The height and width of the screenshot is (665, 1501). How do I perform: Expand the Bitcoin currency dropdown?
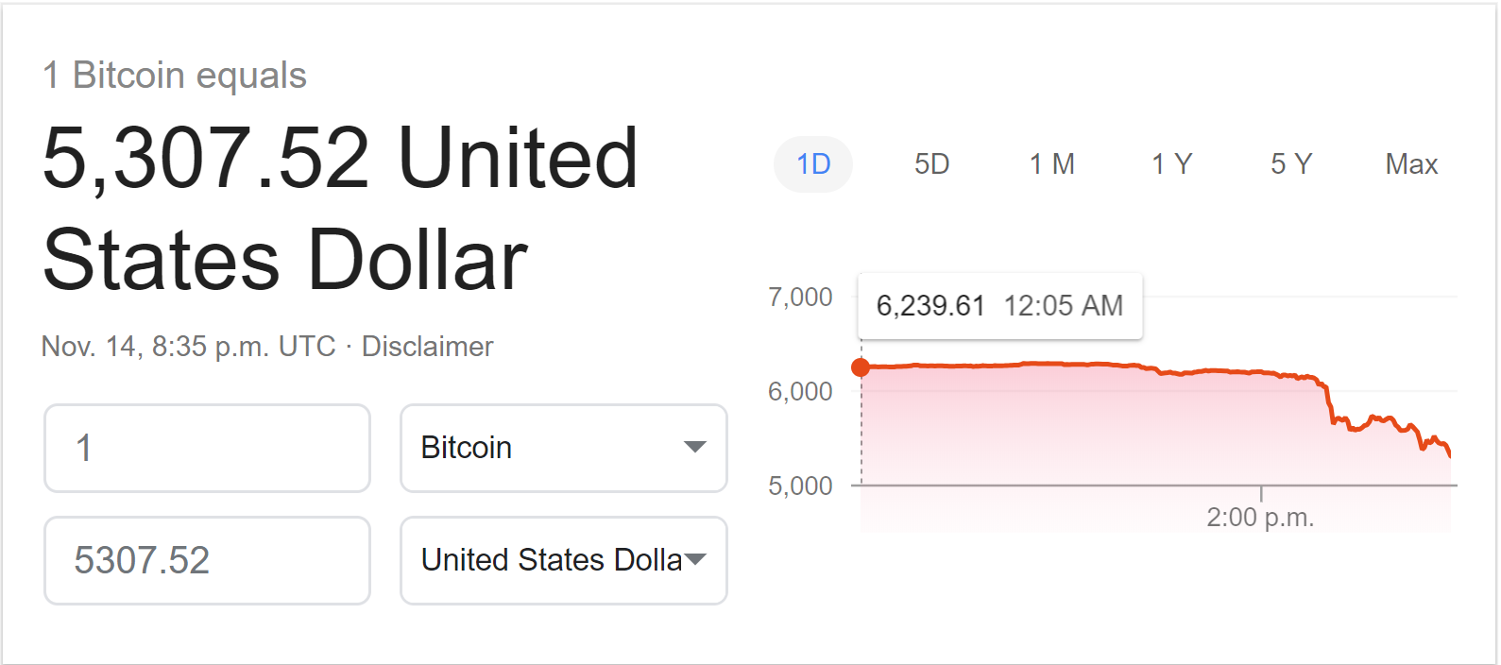(x=563, y=448)
